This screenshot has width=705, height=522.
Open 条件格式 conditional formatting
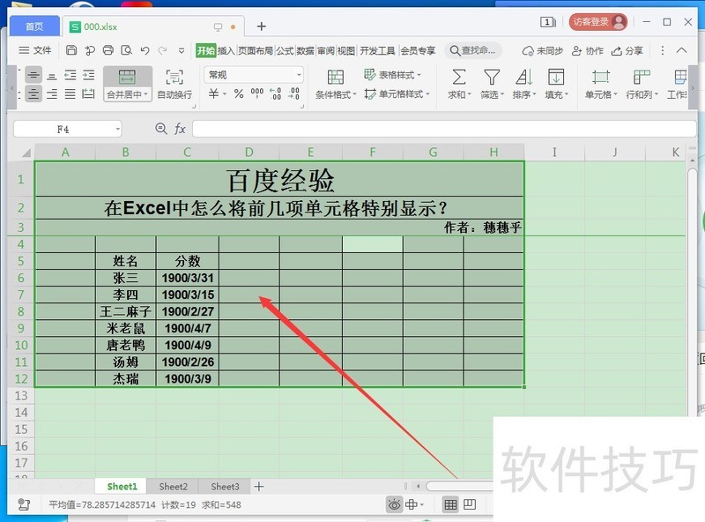336,84
